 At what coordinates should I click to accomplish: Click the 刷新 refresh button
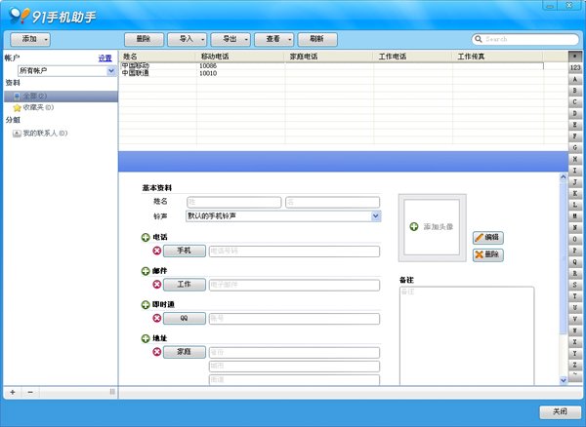coord(317,39)
